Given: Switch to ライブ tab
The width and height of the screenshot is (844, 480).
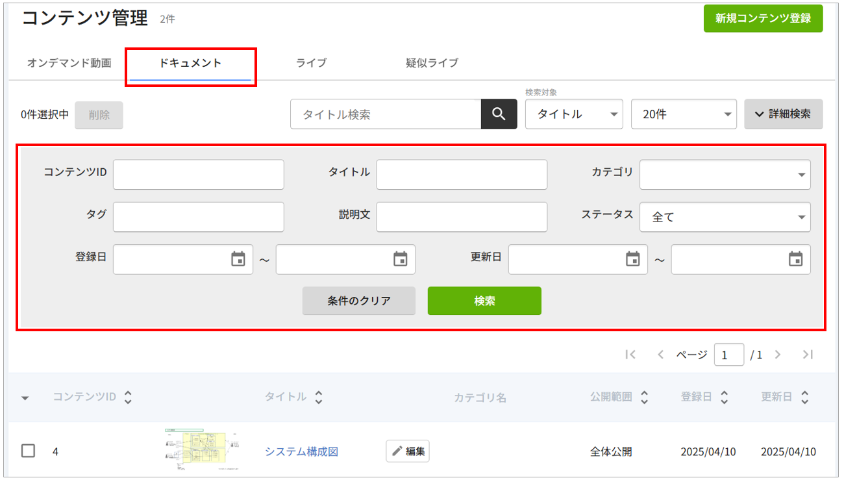Looking at the screenshot, I should [311, 64].
